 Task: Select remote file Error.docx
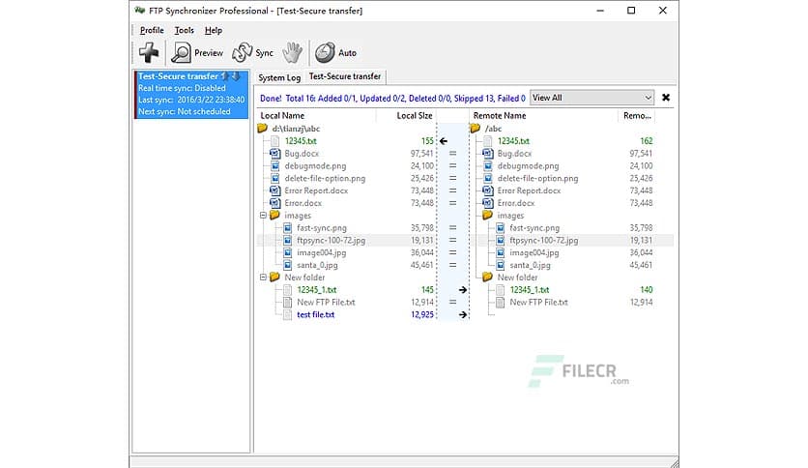[516, 202]
